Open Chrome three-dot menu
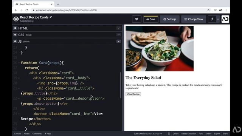 pyautogui.click(x=226, y=10)
